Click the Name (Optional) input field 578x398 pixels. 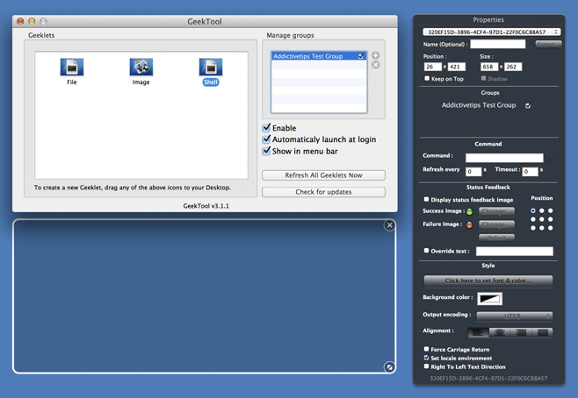point(498,44)
